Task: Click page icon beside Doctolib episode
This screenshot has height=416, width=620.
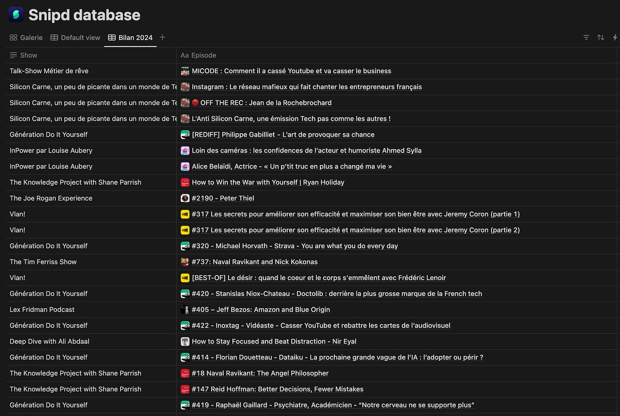Action: 185,294
